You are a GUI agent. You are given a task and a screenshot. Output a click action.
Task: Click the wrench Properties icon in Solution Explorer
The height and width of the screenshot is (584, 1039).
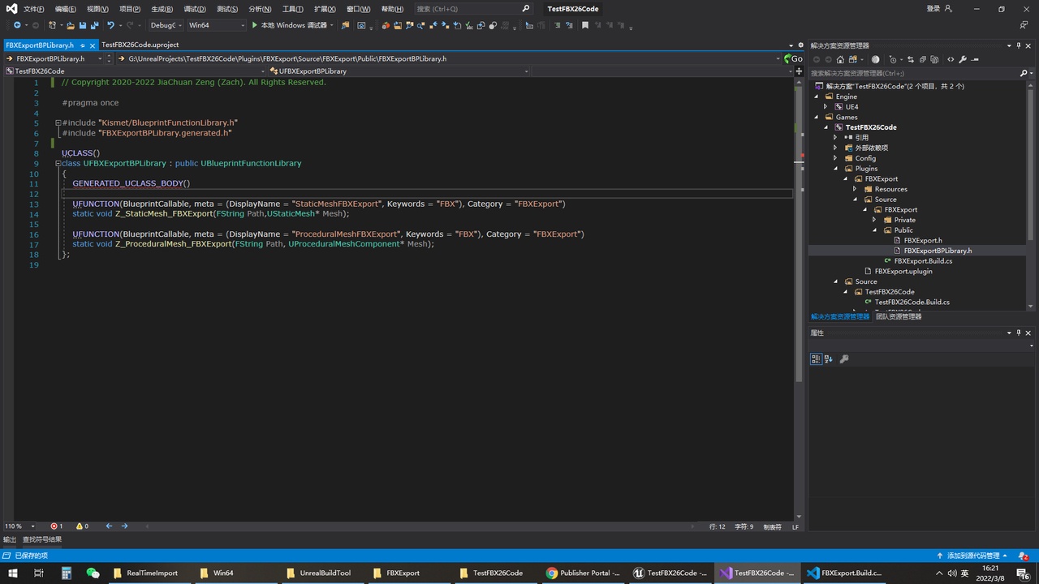(x=963, y=59)
